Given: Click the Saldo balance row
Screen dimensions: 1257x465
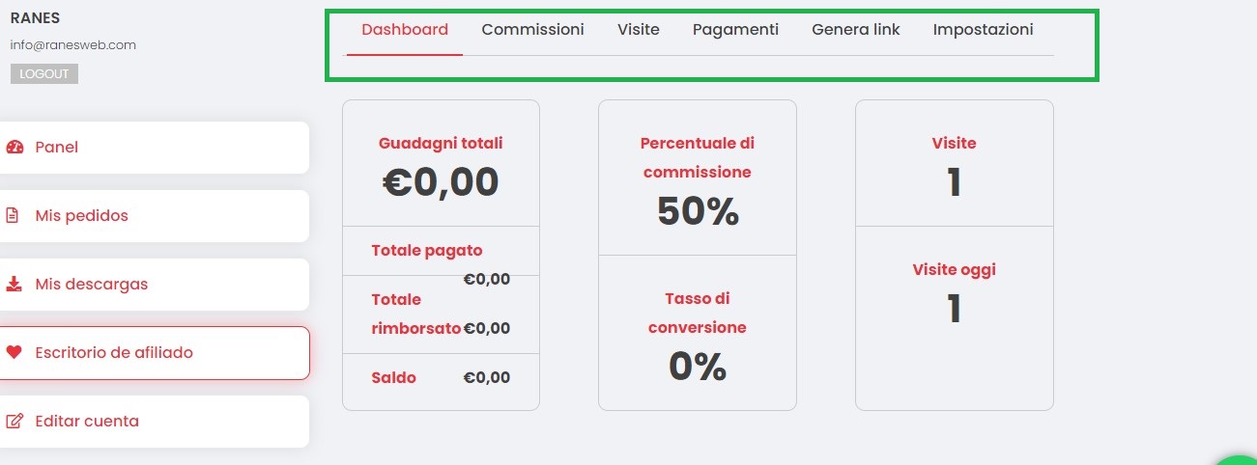Looking at the screenshot, I should [441, 378].
